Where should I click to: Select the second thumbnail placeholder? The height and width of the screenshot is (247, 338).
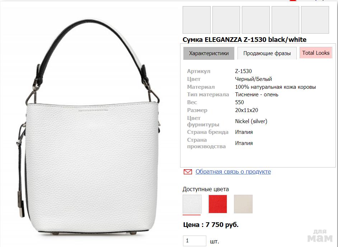226,20
